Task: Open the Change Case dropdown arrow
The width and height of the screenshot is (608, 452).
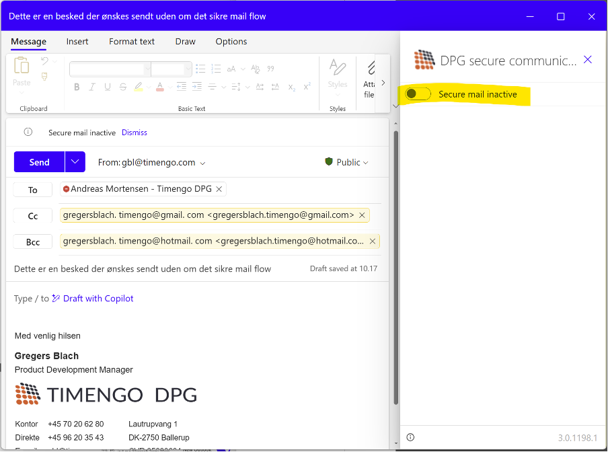Action: (x=243, y=69)
